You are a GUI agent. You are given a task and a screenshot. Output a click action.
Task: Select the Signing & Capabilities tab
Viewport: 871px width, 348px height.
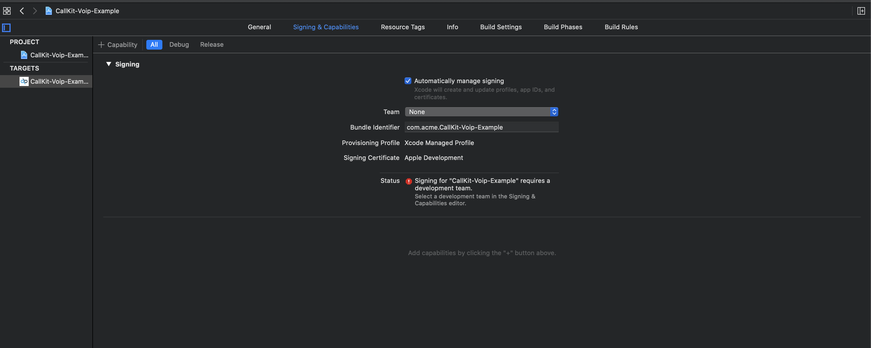[x=326, y=27]
